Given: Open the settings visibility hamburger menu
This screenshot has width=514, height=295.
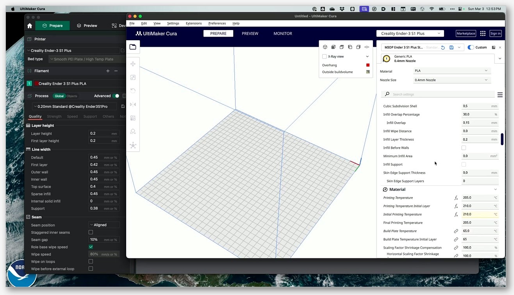Looking at the screenshot, I should [500, 95].
